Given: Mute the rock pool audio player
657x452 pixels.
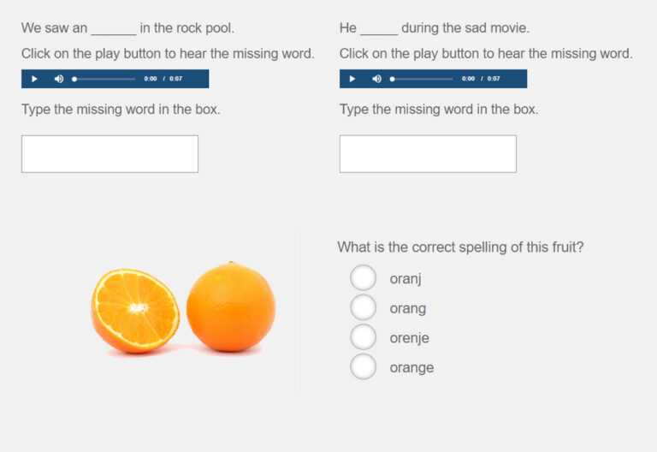Looking at the screenshot, I should click(58, 79).
